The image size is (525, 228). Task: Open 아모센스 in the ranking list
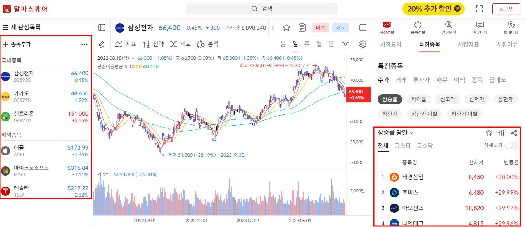pos(449,208)
